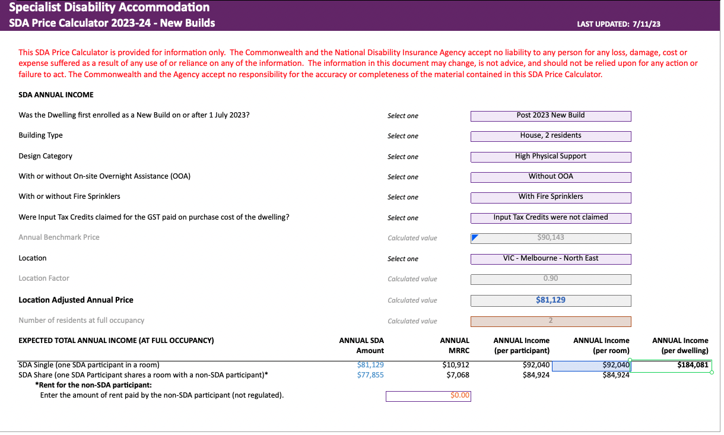The height and width of the screenshot is (435, 724).
Task: Click the 'SDA Single (one SDA participant in a room)' row label
Action: click(x=89, y=365)
